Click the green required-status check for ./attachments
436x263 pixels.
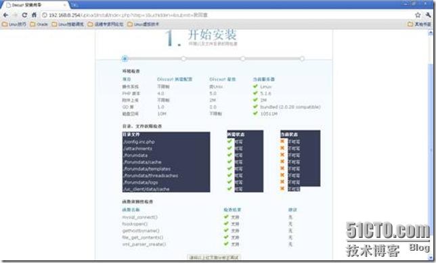click(x=230, y=148)
